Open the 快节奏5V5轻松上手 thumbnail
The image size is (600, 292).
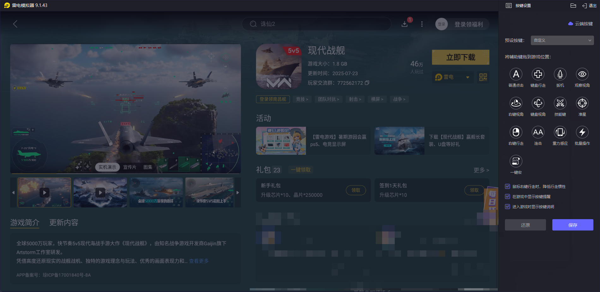point(210,192)
